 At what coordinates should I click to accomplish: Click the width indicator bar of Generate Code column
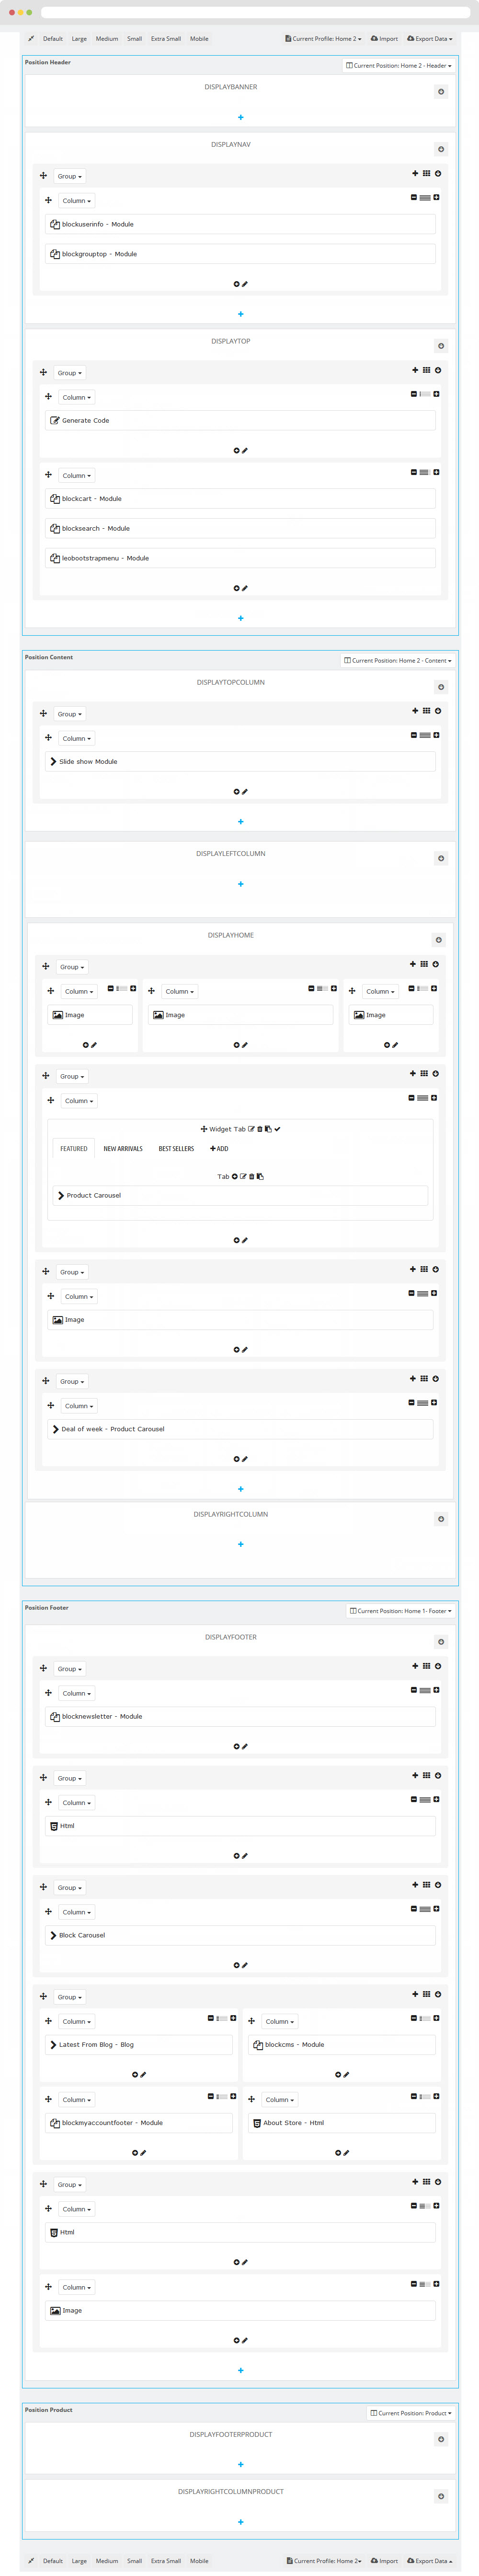pyautogui.click(x=425, y=395)
